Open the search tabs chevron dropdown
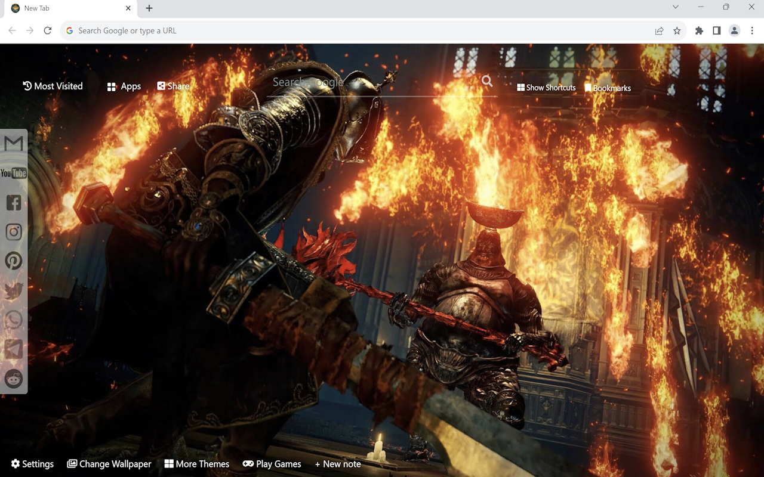 [675, 7]
